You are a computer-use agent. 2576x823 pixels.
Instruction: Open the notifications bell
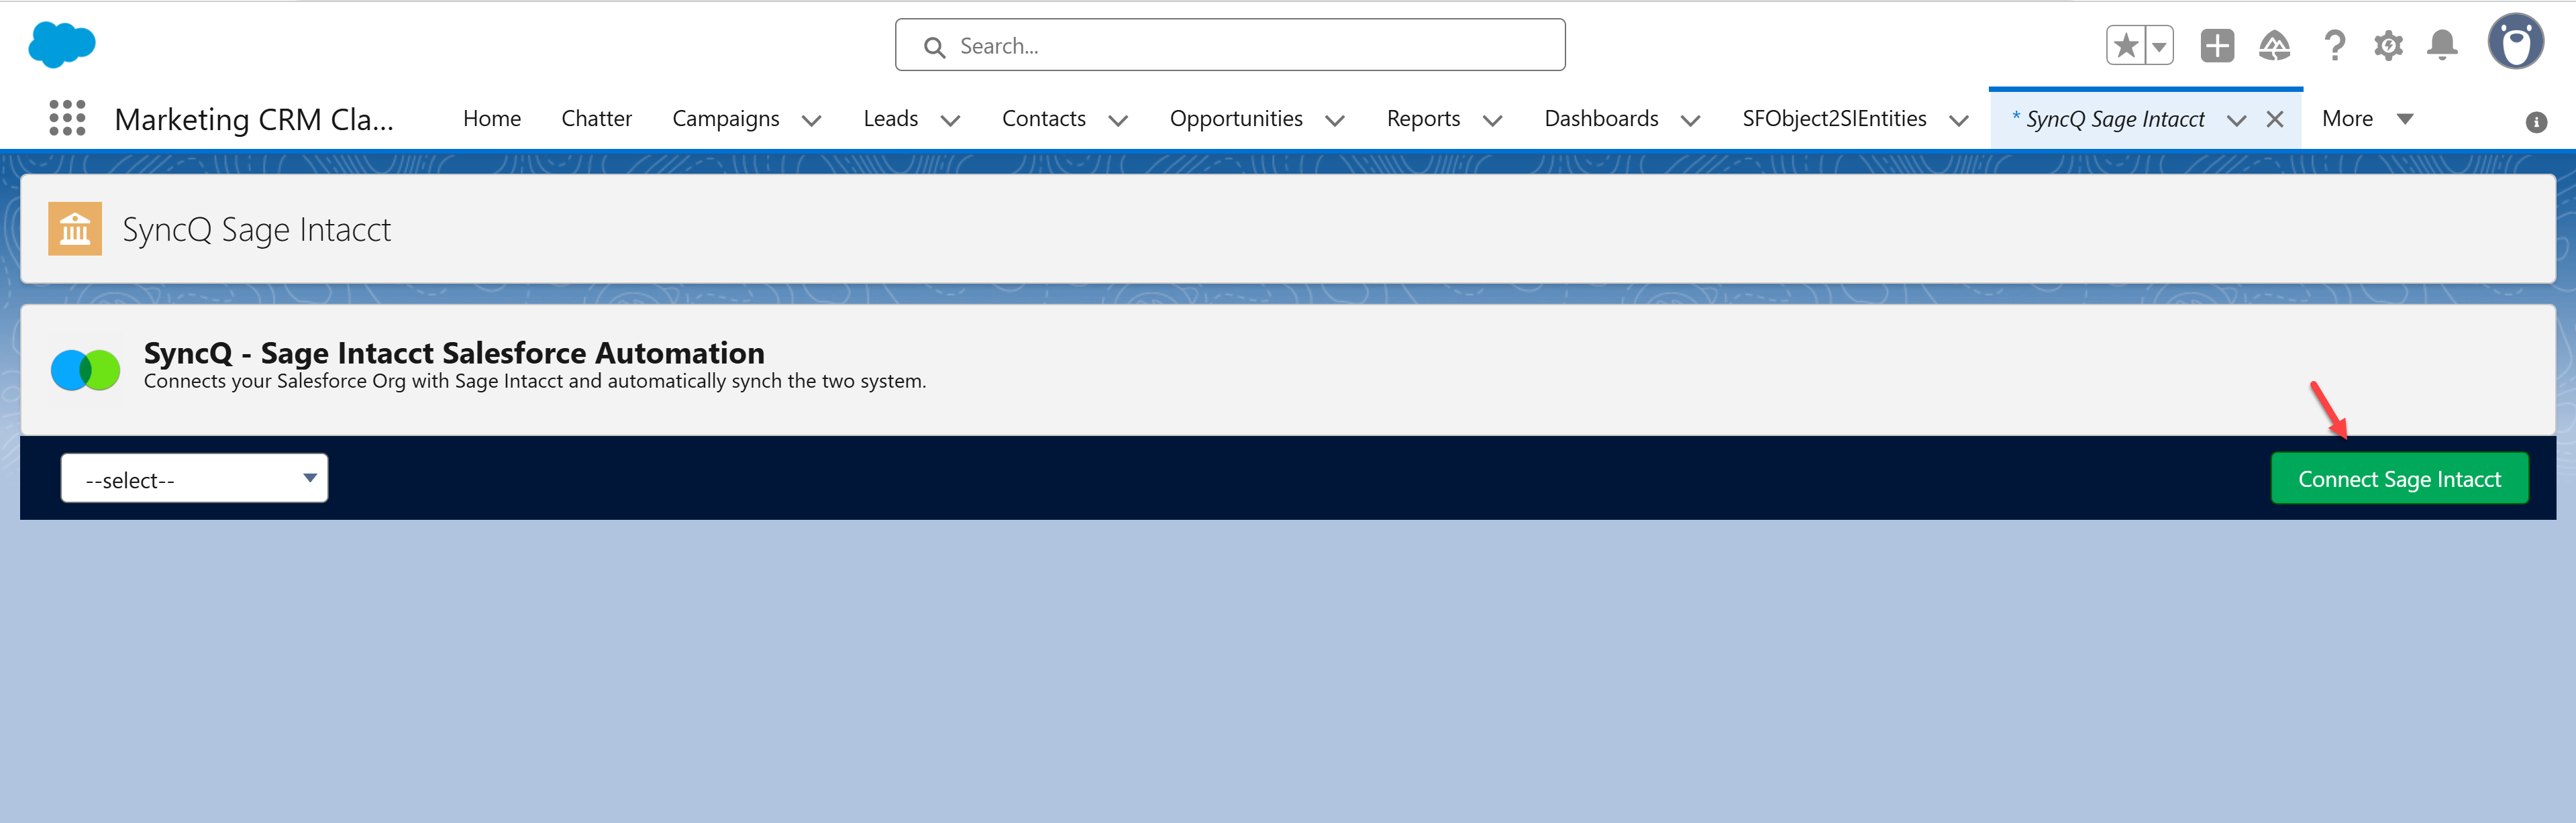(2442, 45)
